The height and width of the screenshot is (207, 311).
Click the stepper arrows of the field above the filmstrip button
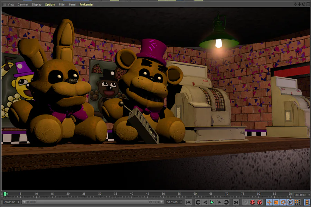(x=309, y=195)
